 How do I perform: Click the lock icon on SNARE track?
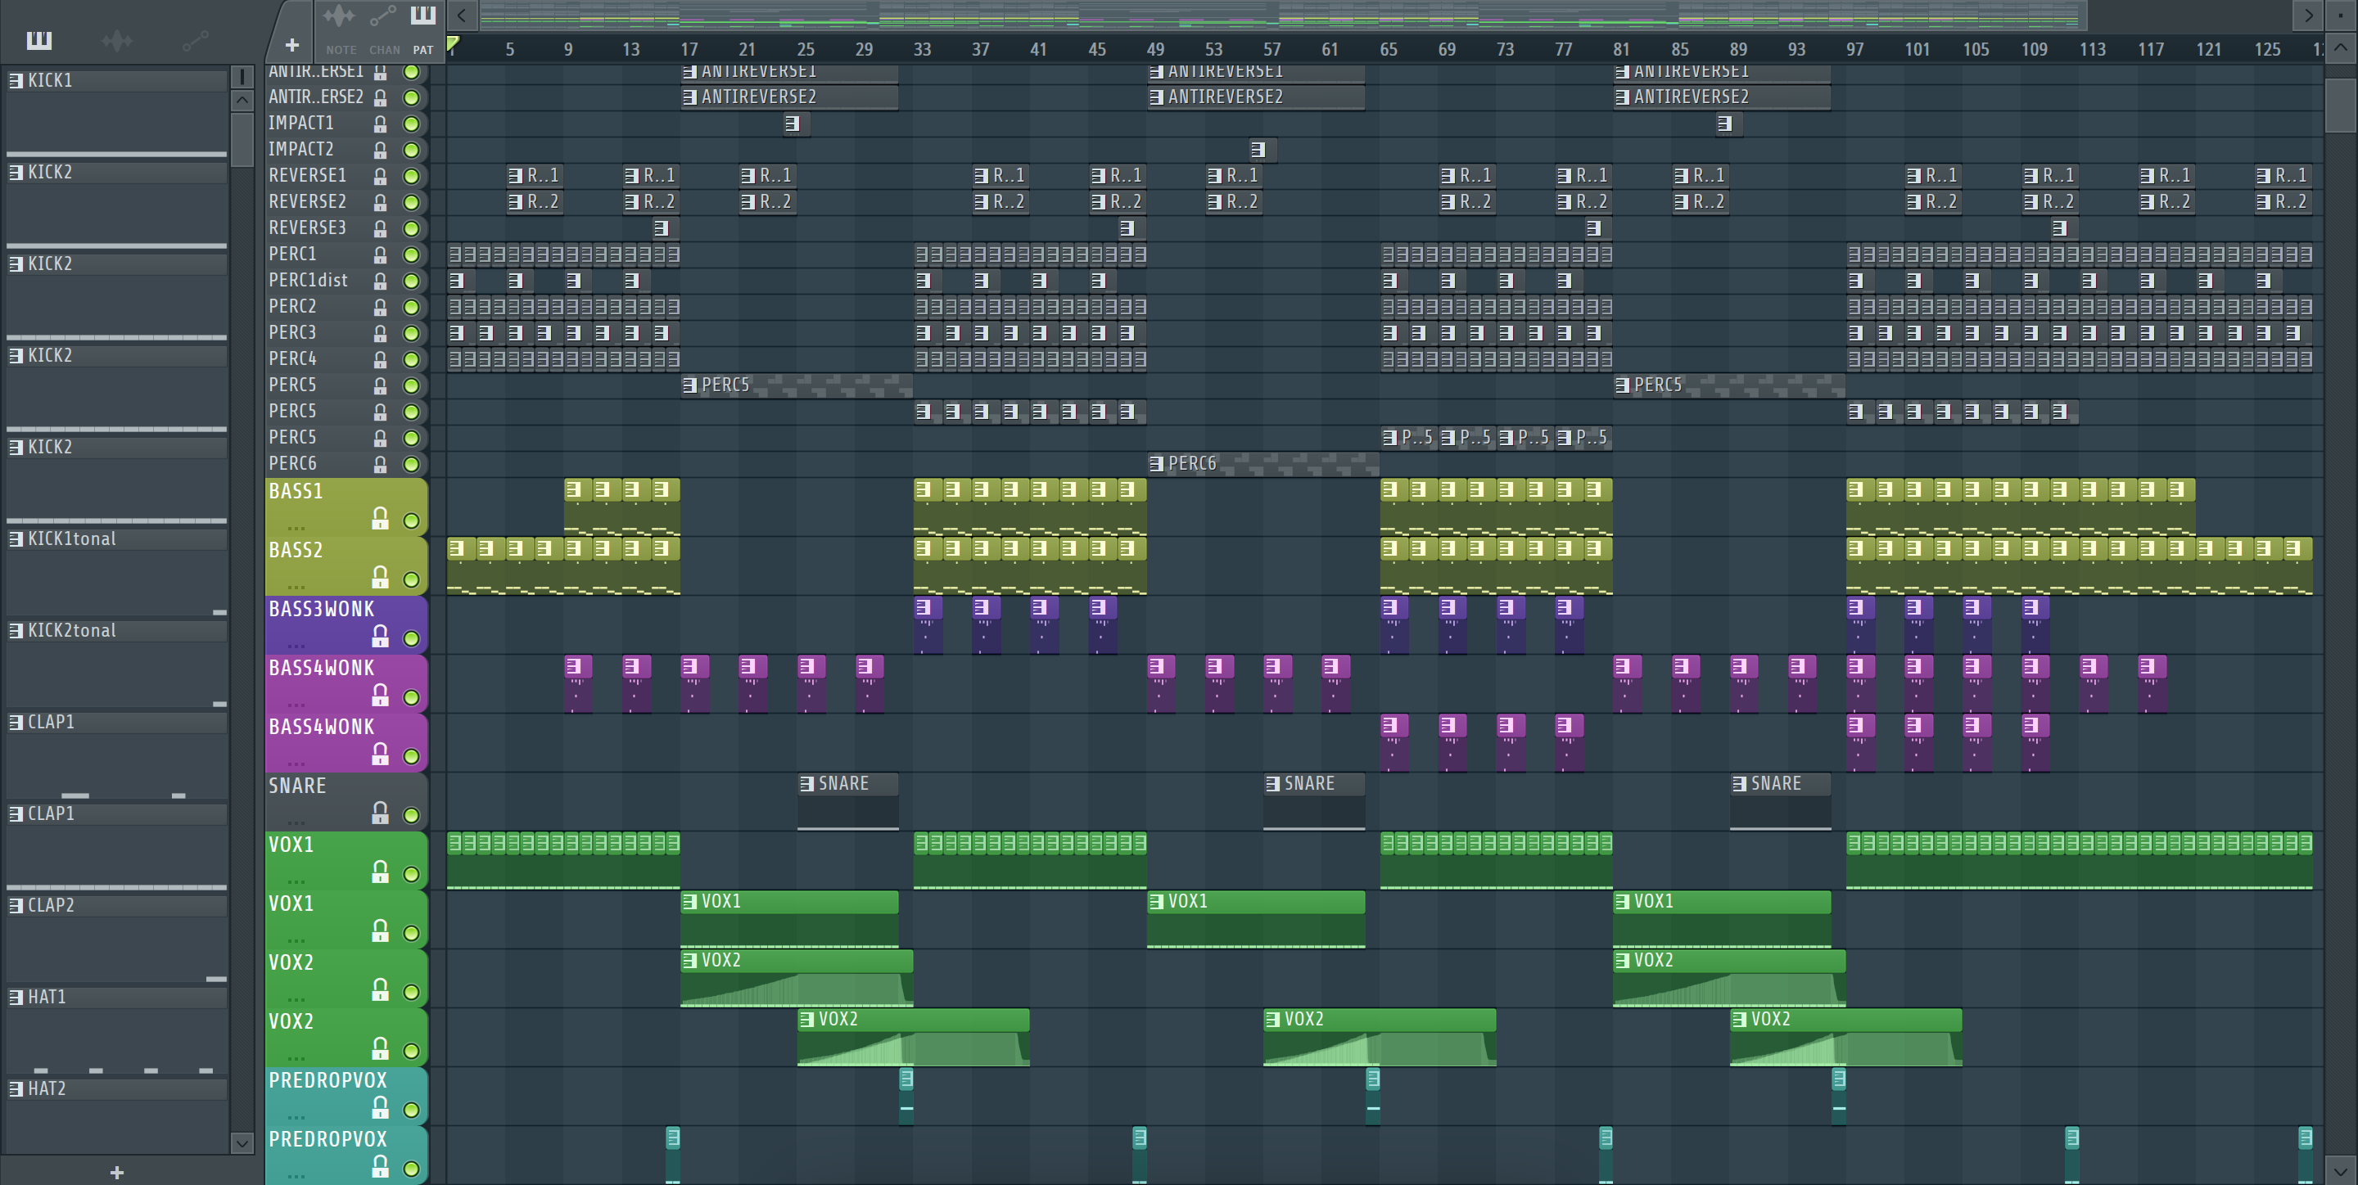(380, 813)
